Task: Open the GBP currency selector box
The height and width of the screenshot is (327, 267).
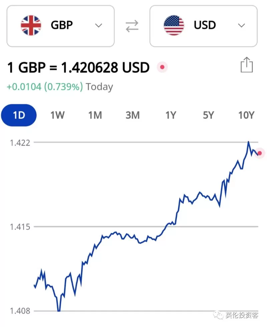Action: tap(60, 26)
